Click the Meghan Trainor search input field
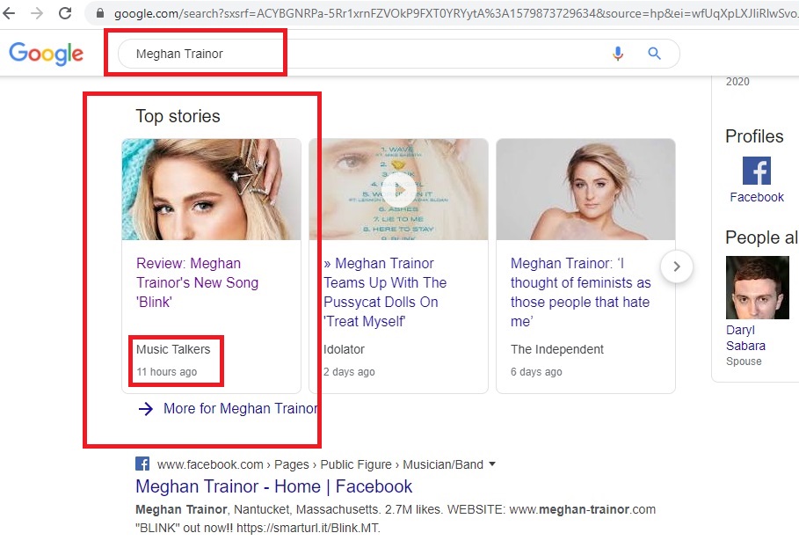 pos(352,54)
